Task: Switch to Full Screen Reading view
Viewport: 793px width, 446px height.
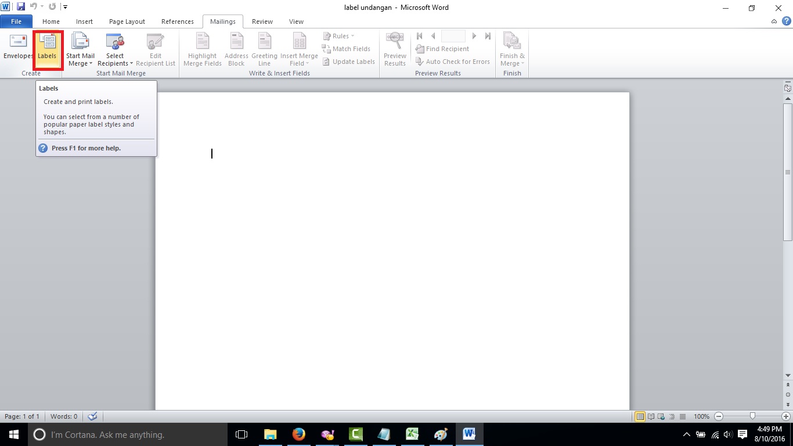Action: click(651, 416)
